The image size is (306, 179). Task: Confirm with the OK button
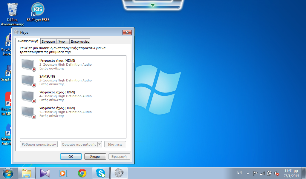tap(71, 157)
